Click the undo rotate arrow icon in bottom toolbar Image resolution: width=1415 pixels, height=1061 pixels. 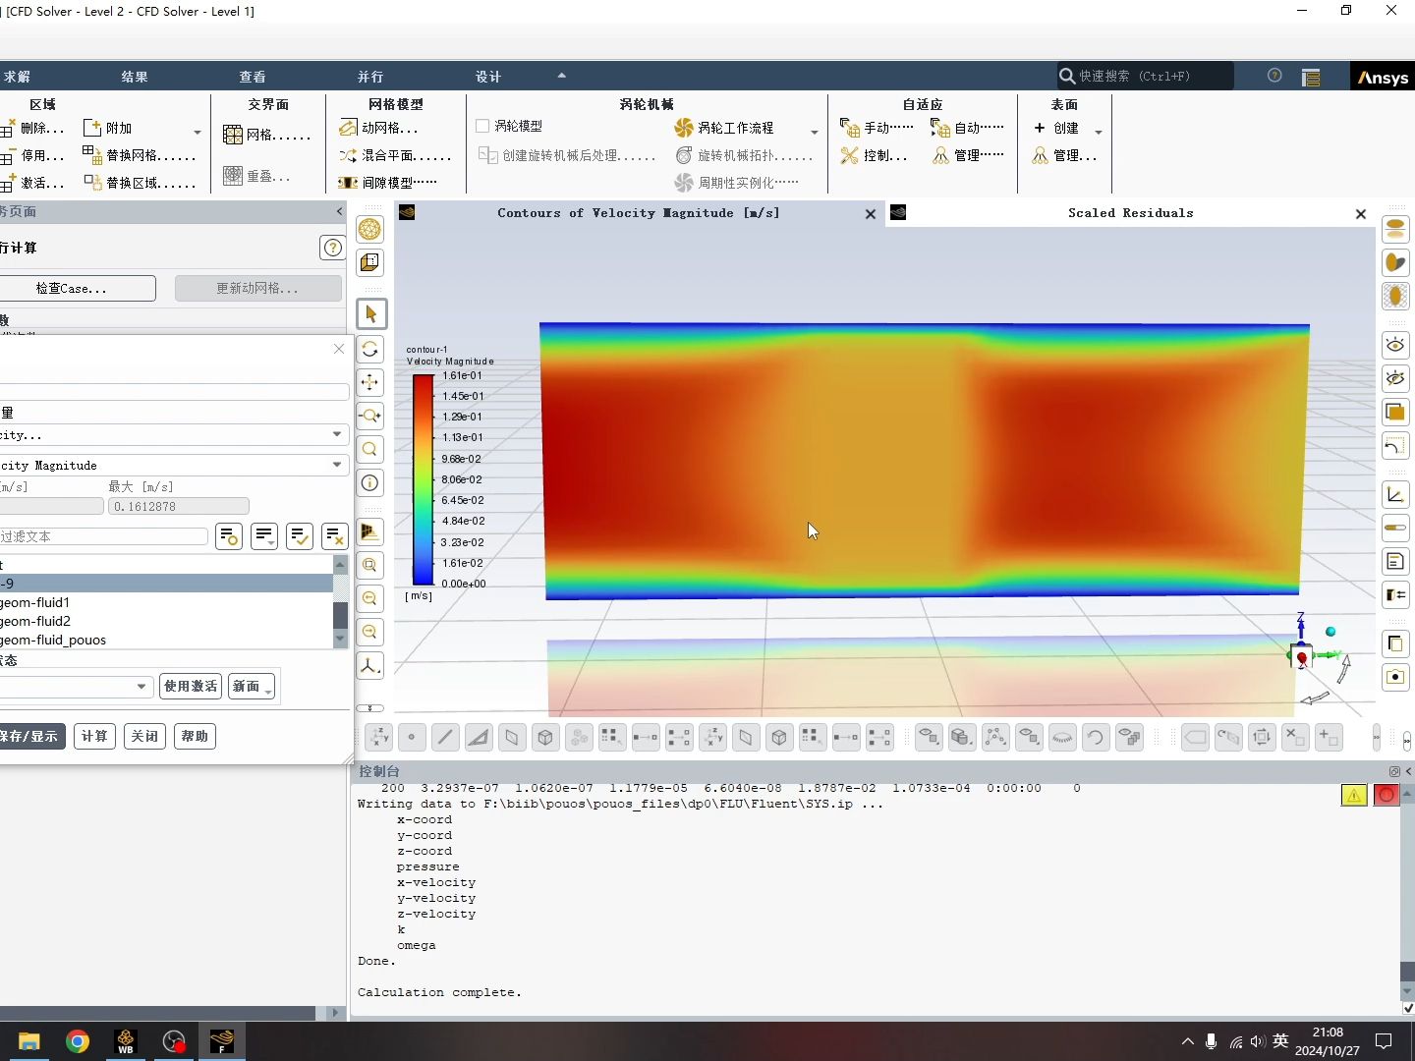point(1096,737)
